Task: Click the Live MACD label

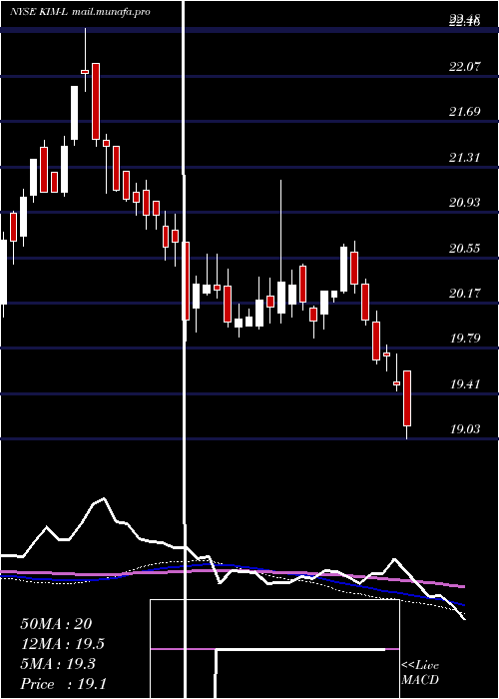Action: [x=420, y=673]
